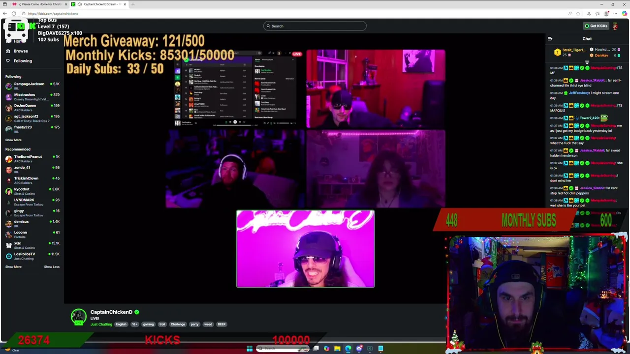The image size is (630, 354).
Task: Open Misstrashes followed channel
Action: (x=32, y=97)
